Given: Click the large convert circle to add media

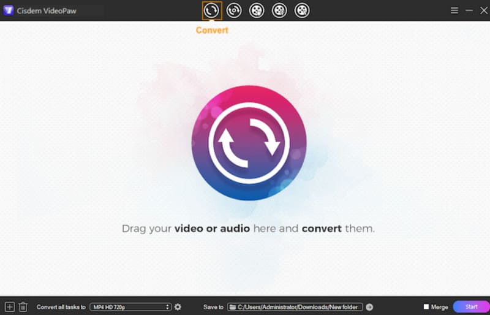Looking at the screenshot, I should (249, 143).
